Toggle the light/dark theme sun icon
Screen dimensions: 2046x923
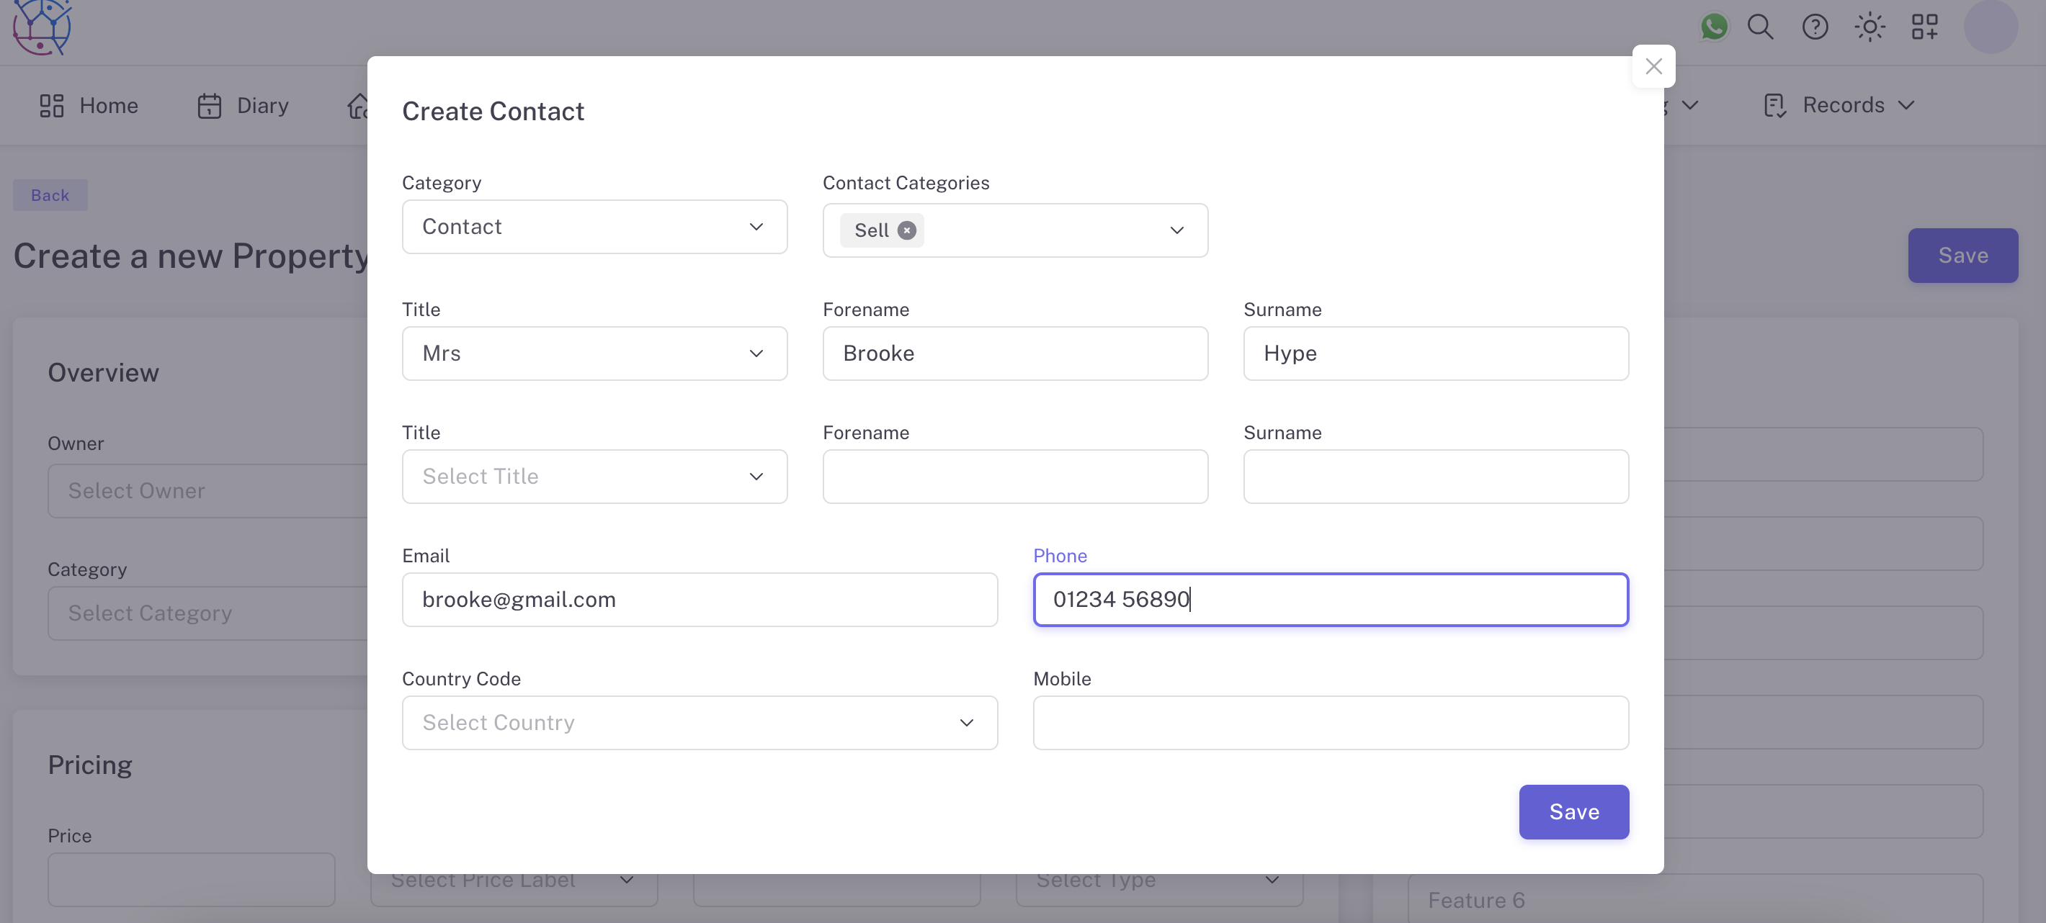point(1869,27)
